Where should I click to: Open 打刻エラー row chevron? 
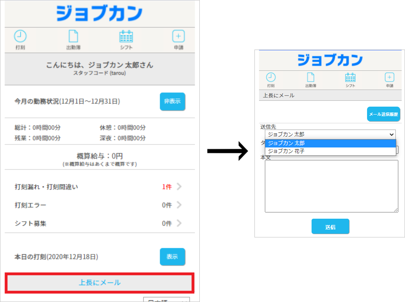point(179,205)
